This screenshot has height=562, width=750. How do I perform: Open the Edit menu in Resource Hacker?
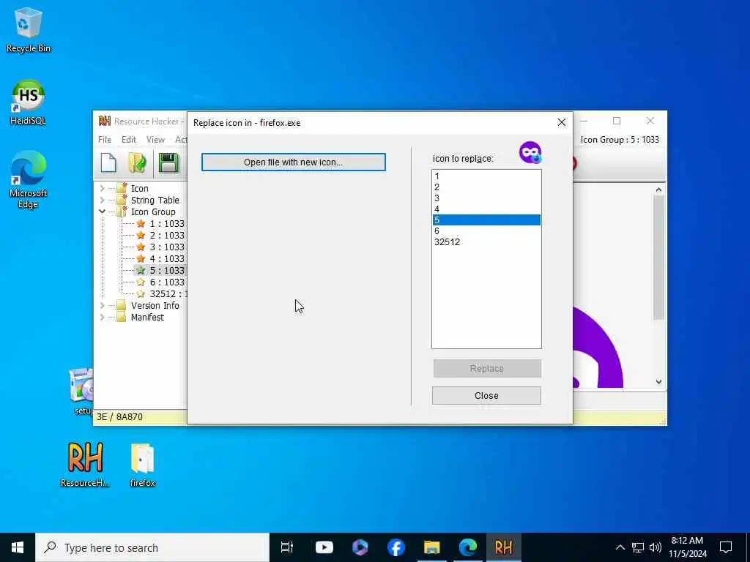[129, 140]
